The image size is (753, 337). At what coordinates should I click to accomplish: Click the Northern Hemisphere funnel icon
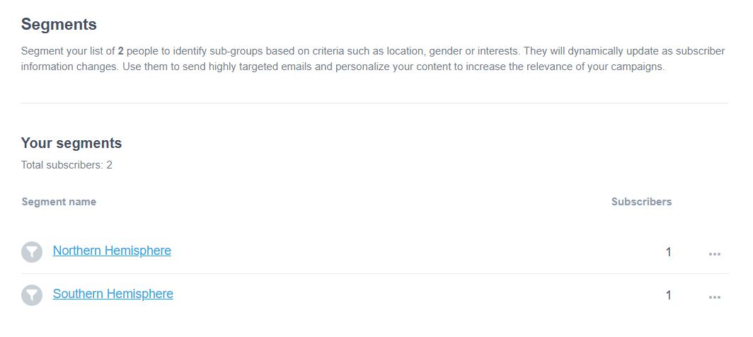pyautogui.click(x=32, y=252)
